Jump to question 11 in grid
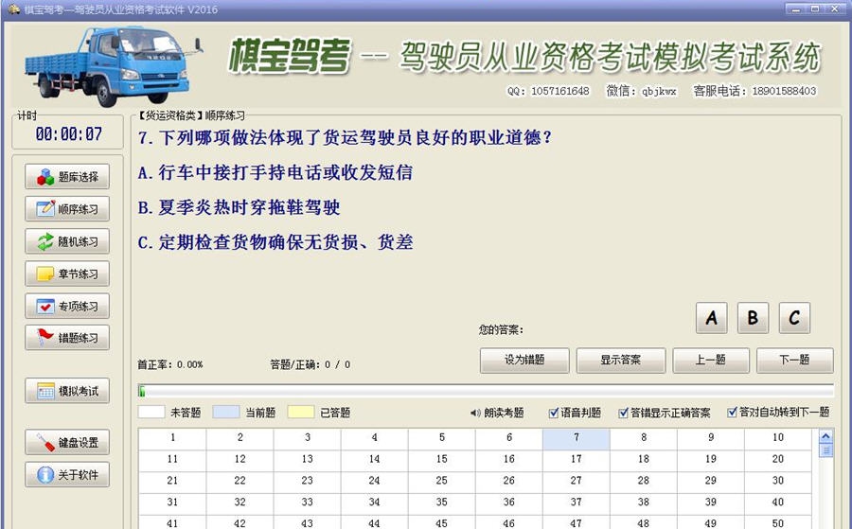 point(172,460)
